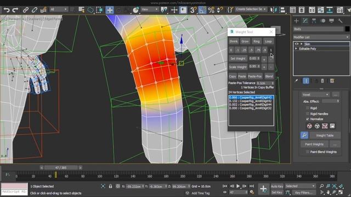
Task: Click Mirror tool icon in toolbar
Action: tap(273, 10)
